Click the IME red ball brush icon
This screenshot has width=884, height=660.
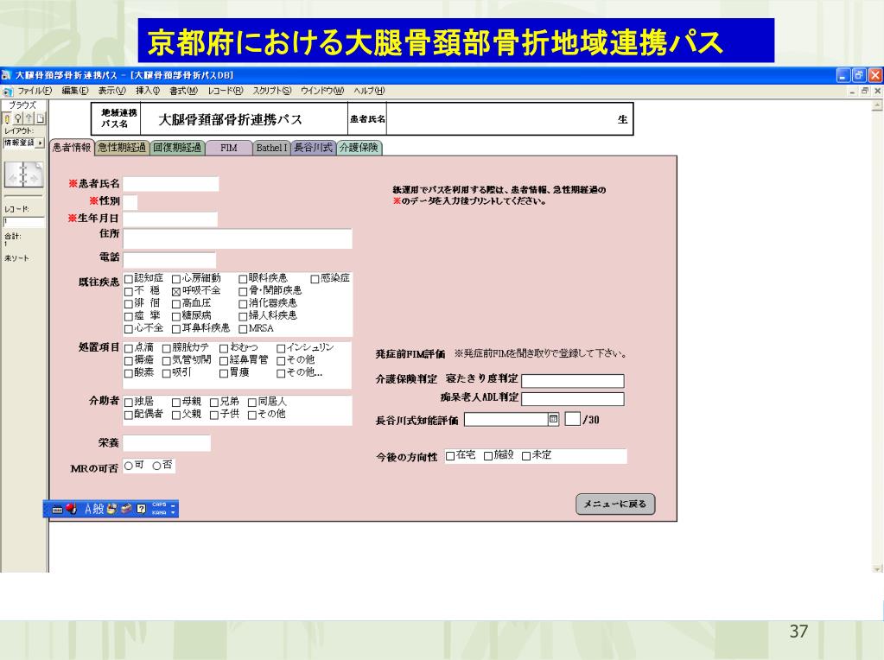tap(71, 509)
